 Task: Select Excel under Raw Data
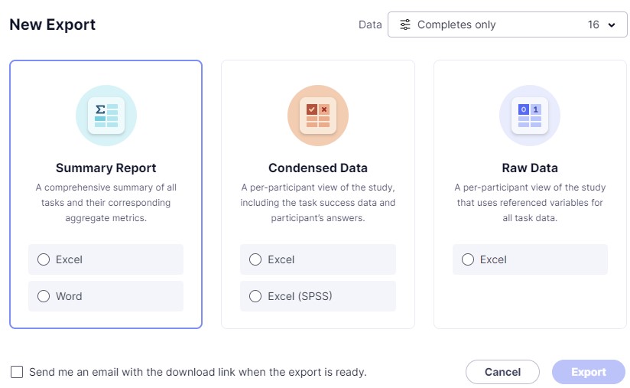tap(530, 259)
